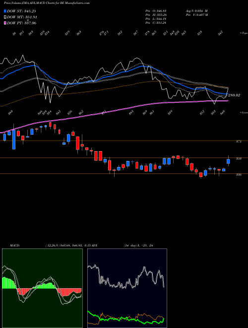Click the blue DOW ST legend swatch
Screen dimensions: 248x328
[5, 11]
